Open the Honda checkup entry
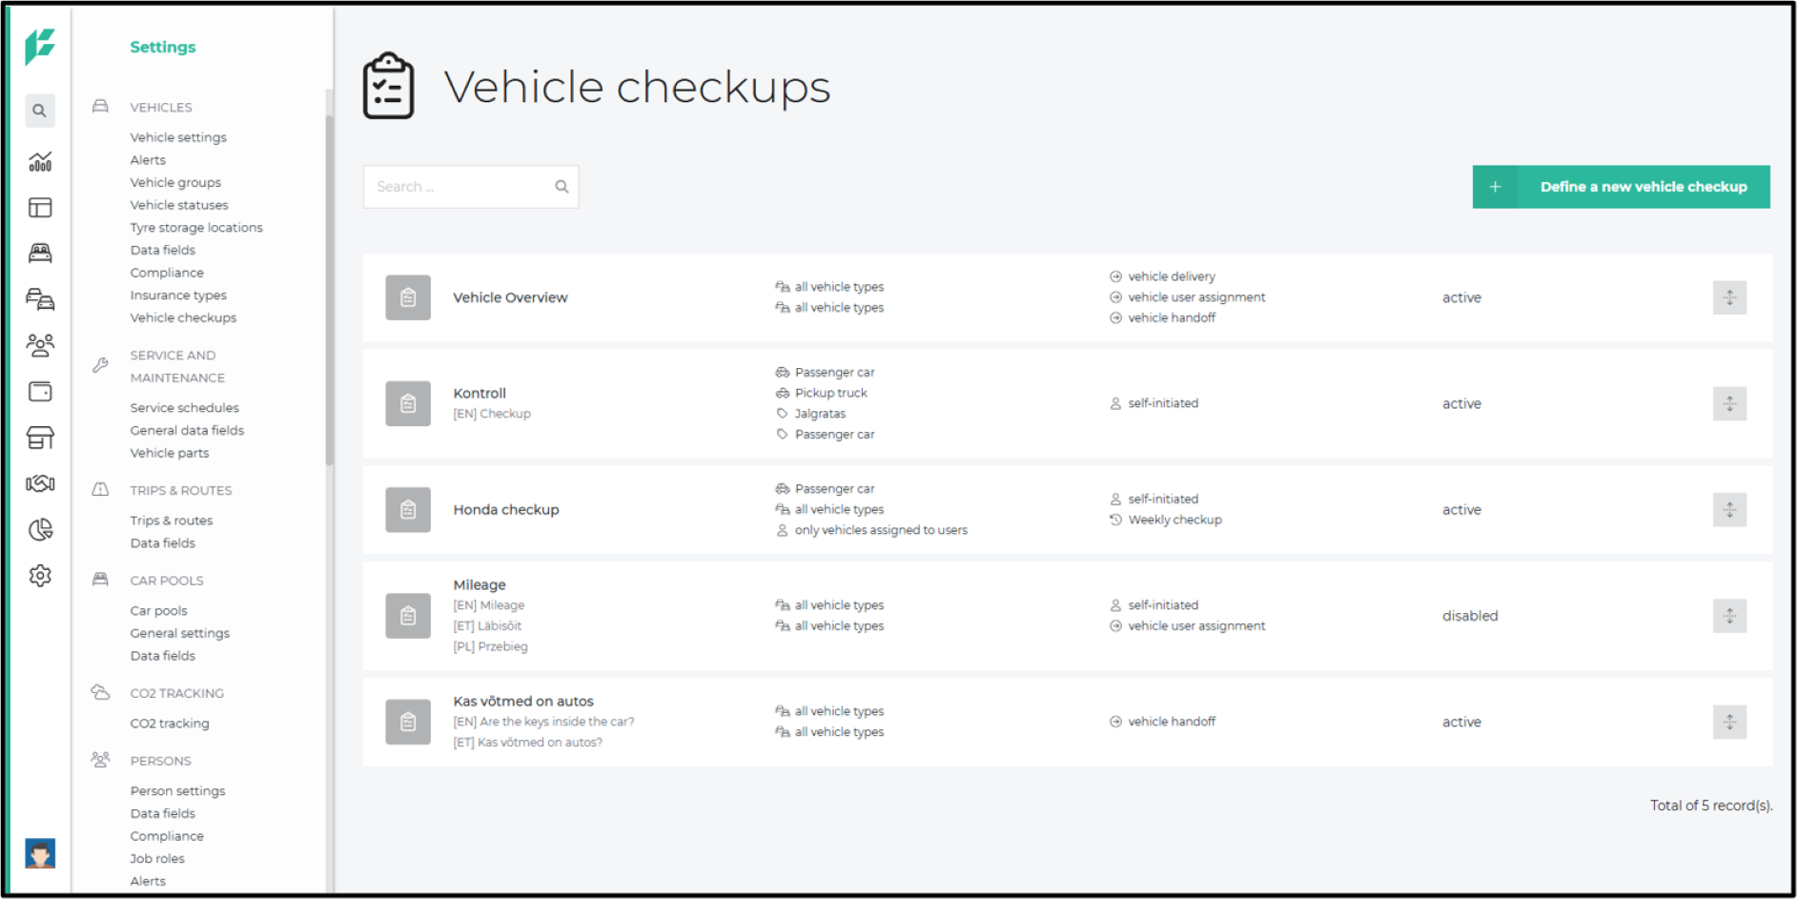This screenshot has height=899, width=1797. [x=506, y=510]
